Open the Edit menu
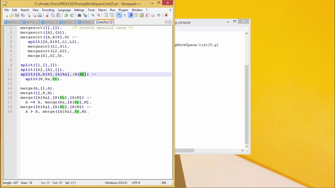The image size is (335, 188). tap(15, 10)
